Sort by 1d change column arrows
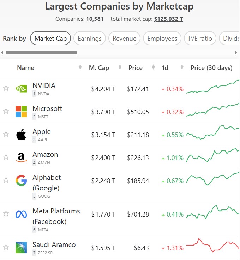Image resolution: width=240 pixels, height=260 pixels. pos(182,67)
